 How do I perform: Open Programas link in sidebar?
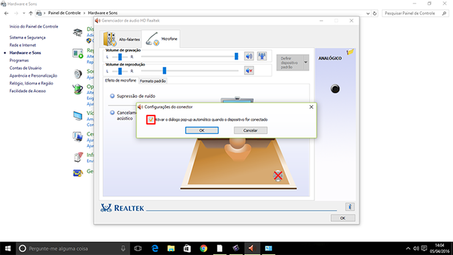pyautogui.click(x=19, y=60)
